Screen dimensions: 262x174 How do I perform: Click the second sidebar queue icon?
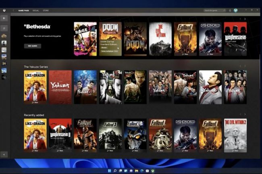pyautogui.click(x=4, y=28)
